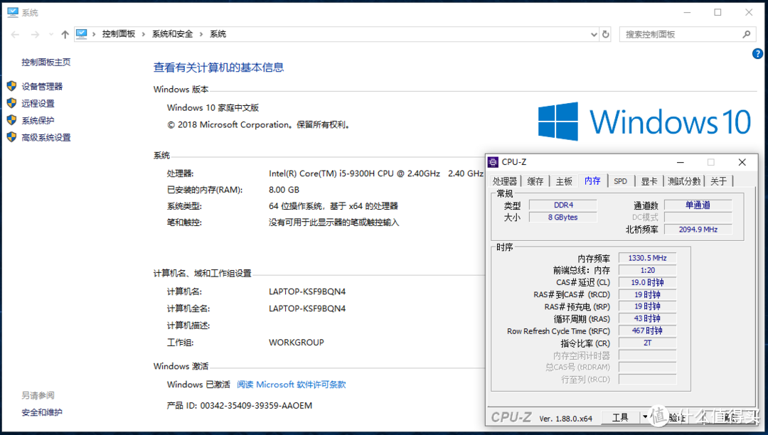Open 控制面板主页 link

(x=46, y=62)
